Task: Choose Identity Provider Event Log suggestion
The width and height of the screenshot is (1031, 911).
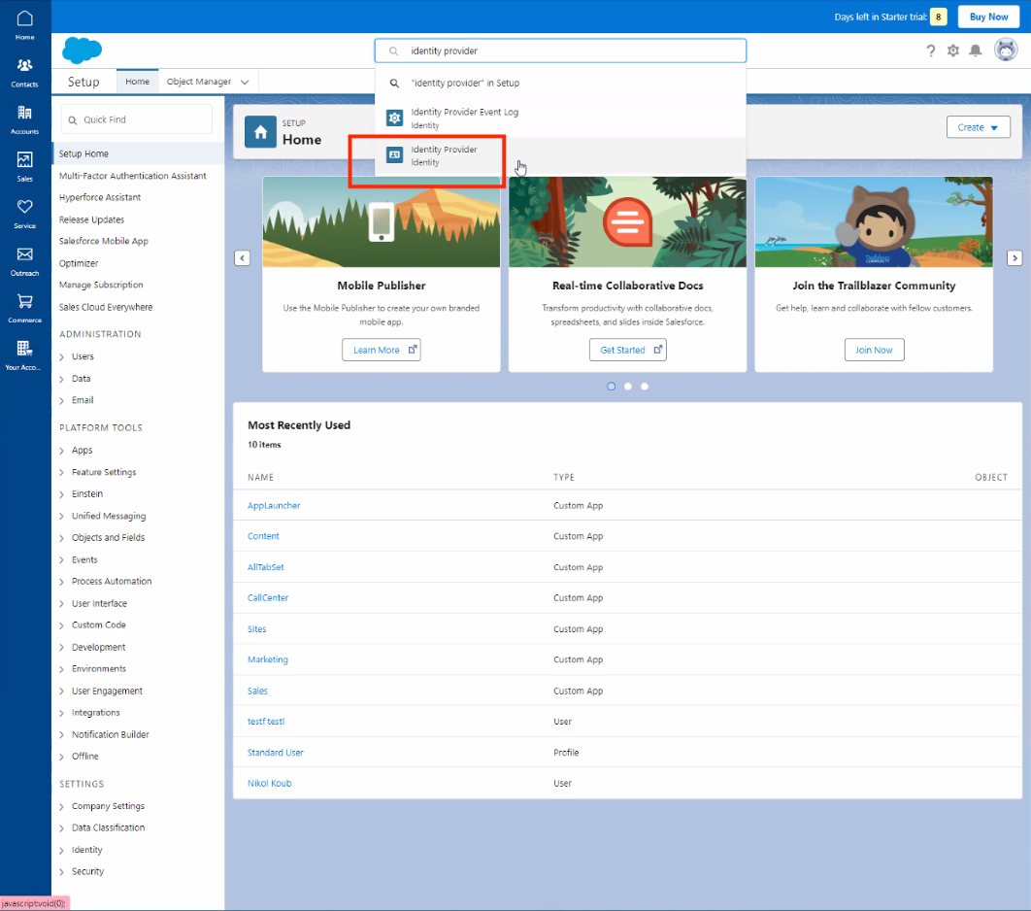Action: [560, 118]
